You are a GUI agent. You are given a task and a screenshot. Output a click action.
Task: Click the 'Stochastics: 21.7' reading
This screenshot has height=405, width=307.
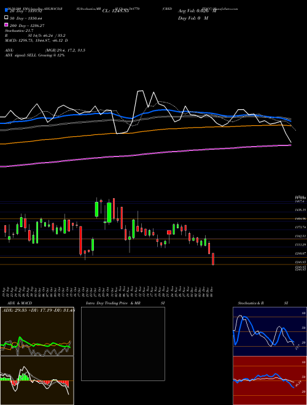[19, 31]
